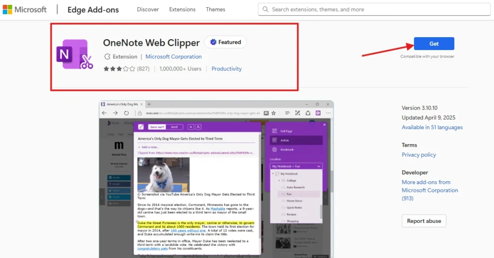Expand the College section group arrow
The image size is (494, 258).
click(279, 180)
